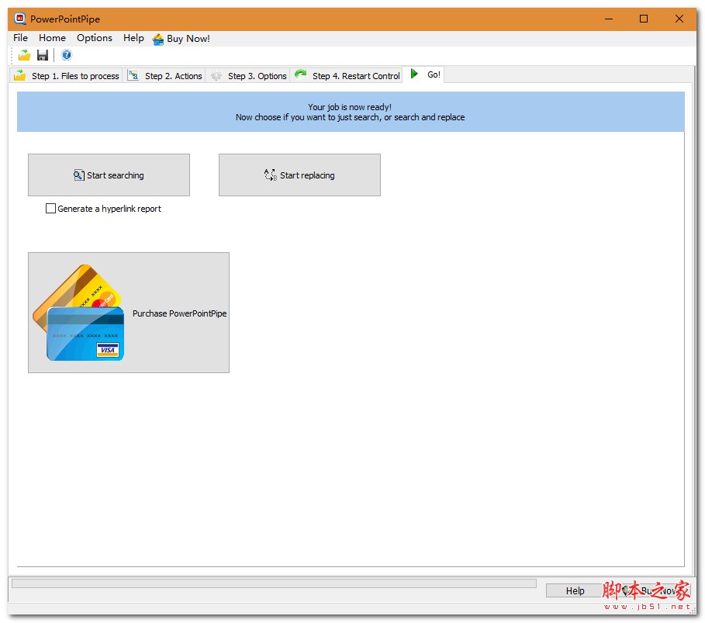
Task: Click the Help button at bottom
Action: (x=575, y=590)
